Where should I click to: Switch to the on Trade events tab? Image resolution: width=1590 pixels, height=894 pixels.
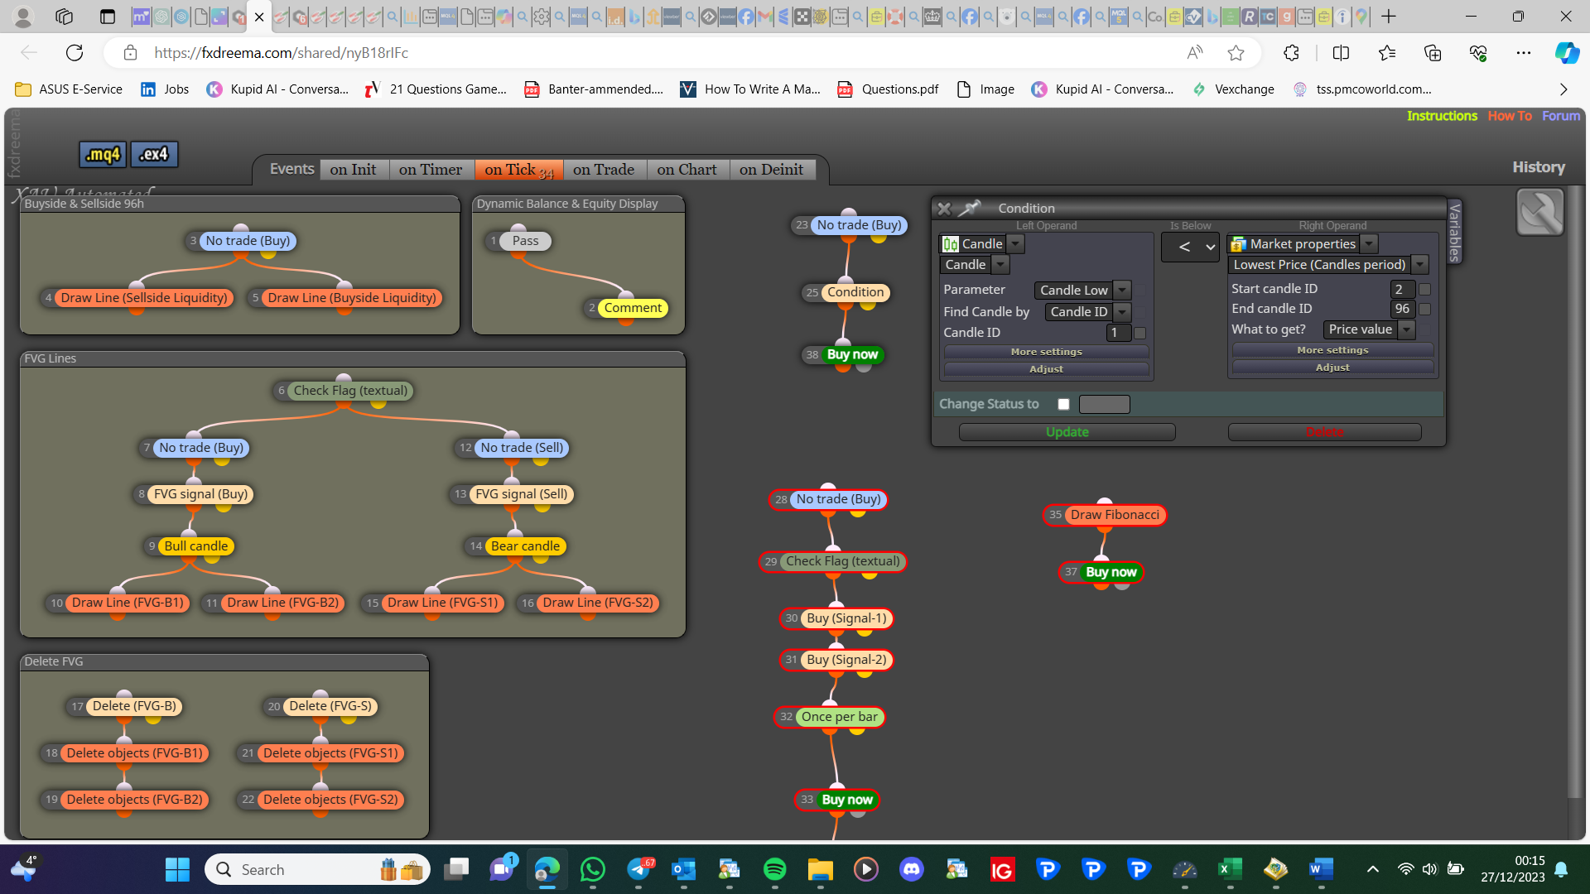pos(604,170)
